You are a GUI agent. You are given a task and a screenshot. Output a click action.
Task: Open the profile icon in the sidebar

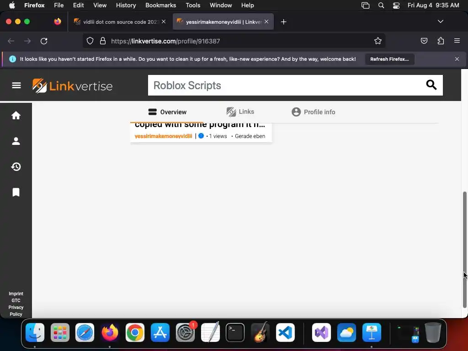16,141
